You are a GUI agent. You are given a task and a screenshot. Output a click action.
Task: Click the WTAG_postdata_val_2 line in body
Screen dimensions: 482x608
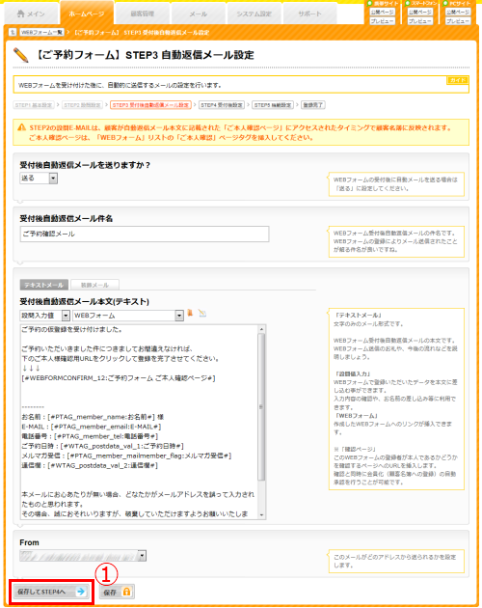point(90,465)
